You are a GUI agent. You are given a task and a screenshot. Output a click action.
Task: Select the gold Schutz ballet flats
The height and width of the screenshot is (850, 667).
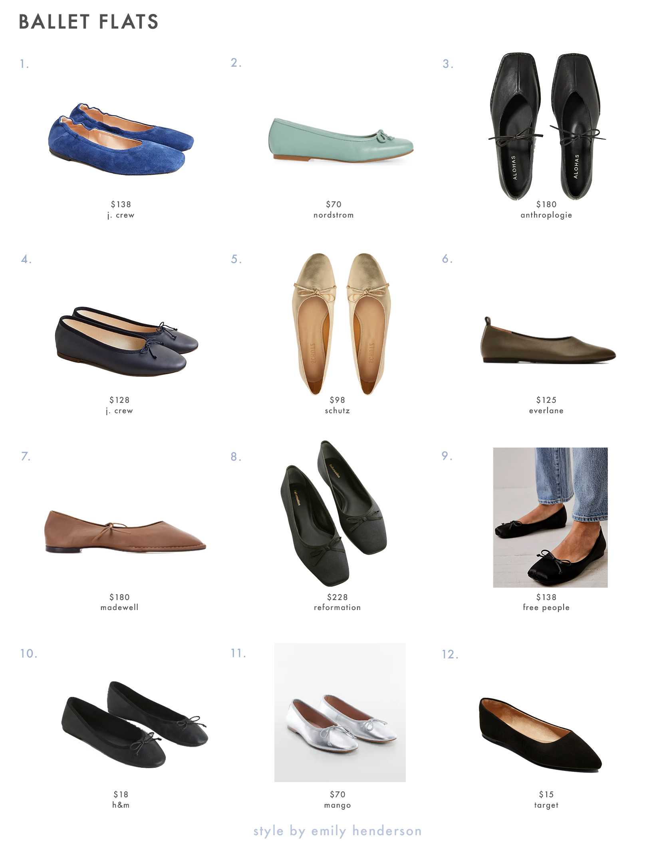point(341,324)
